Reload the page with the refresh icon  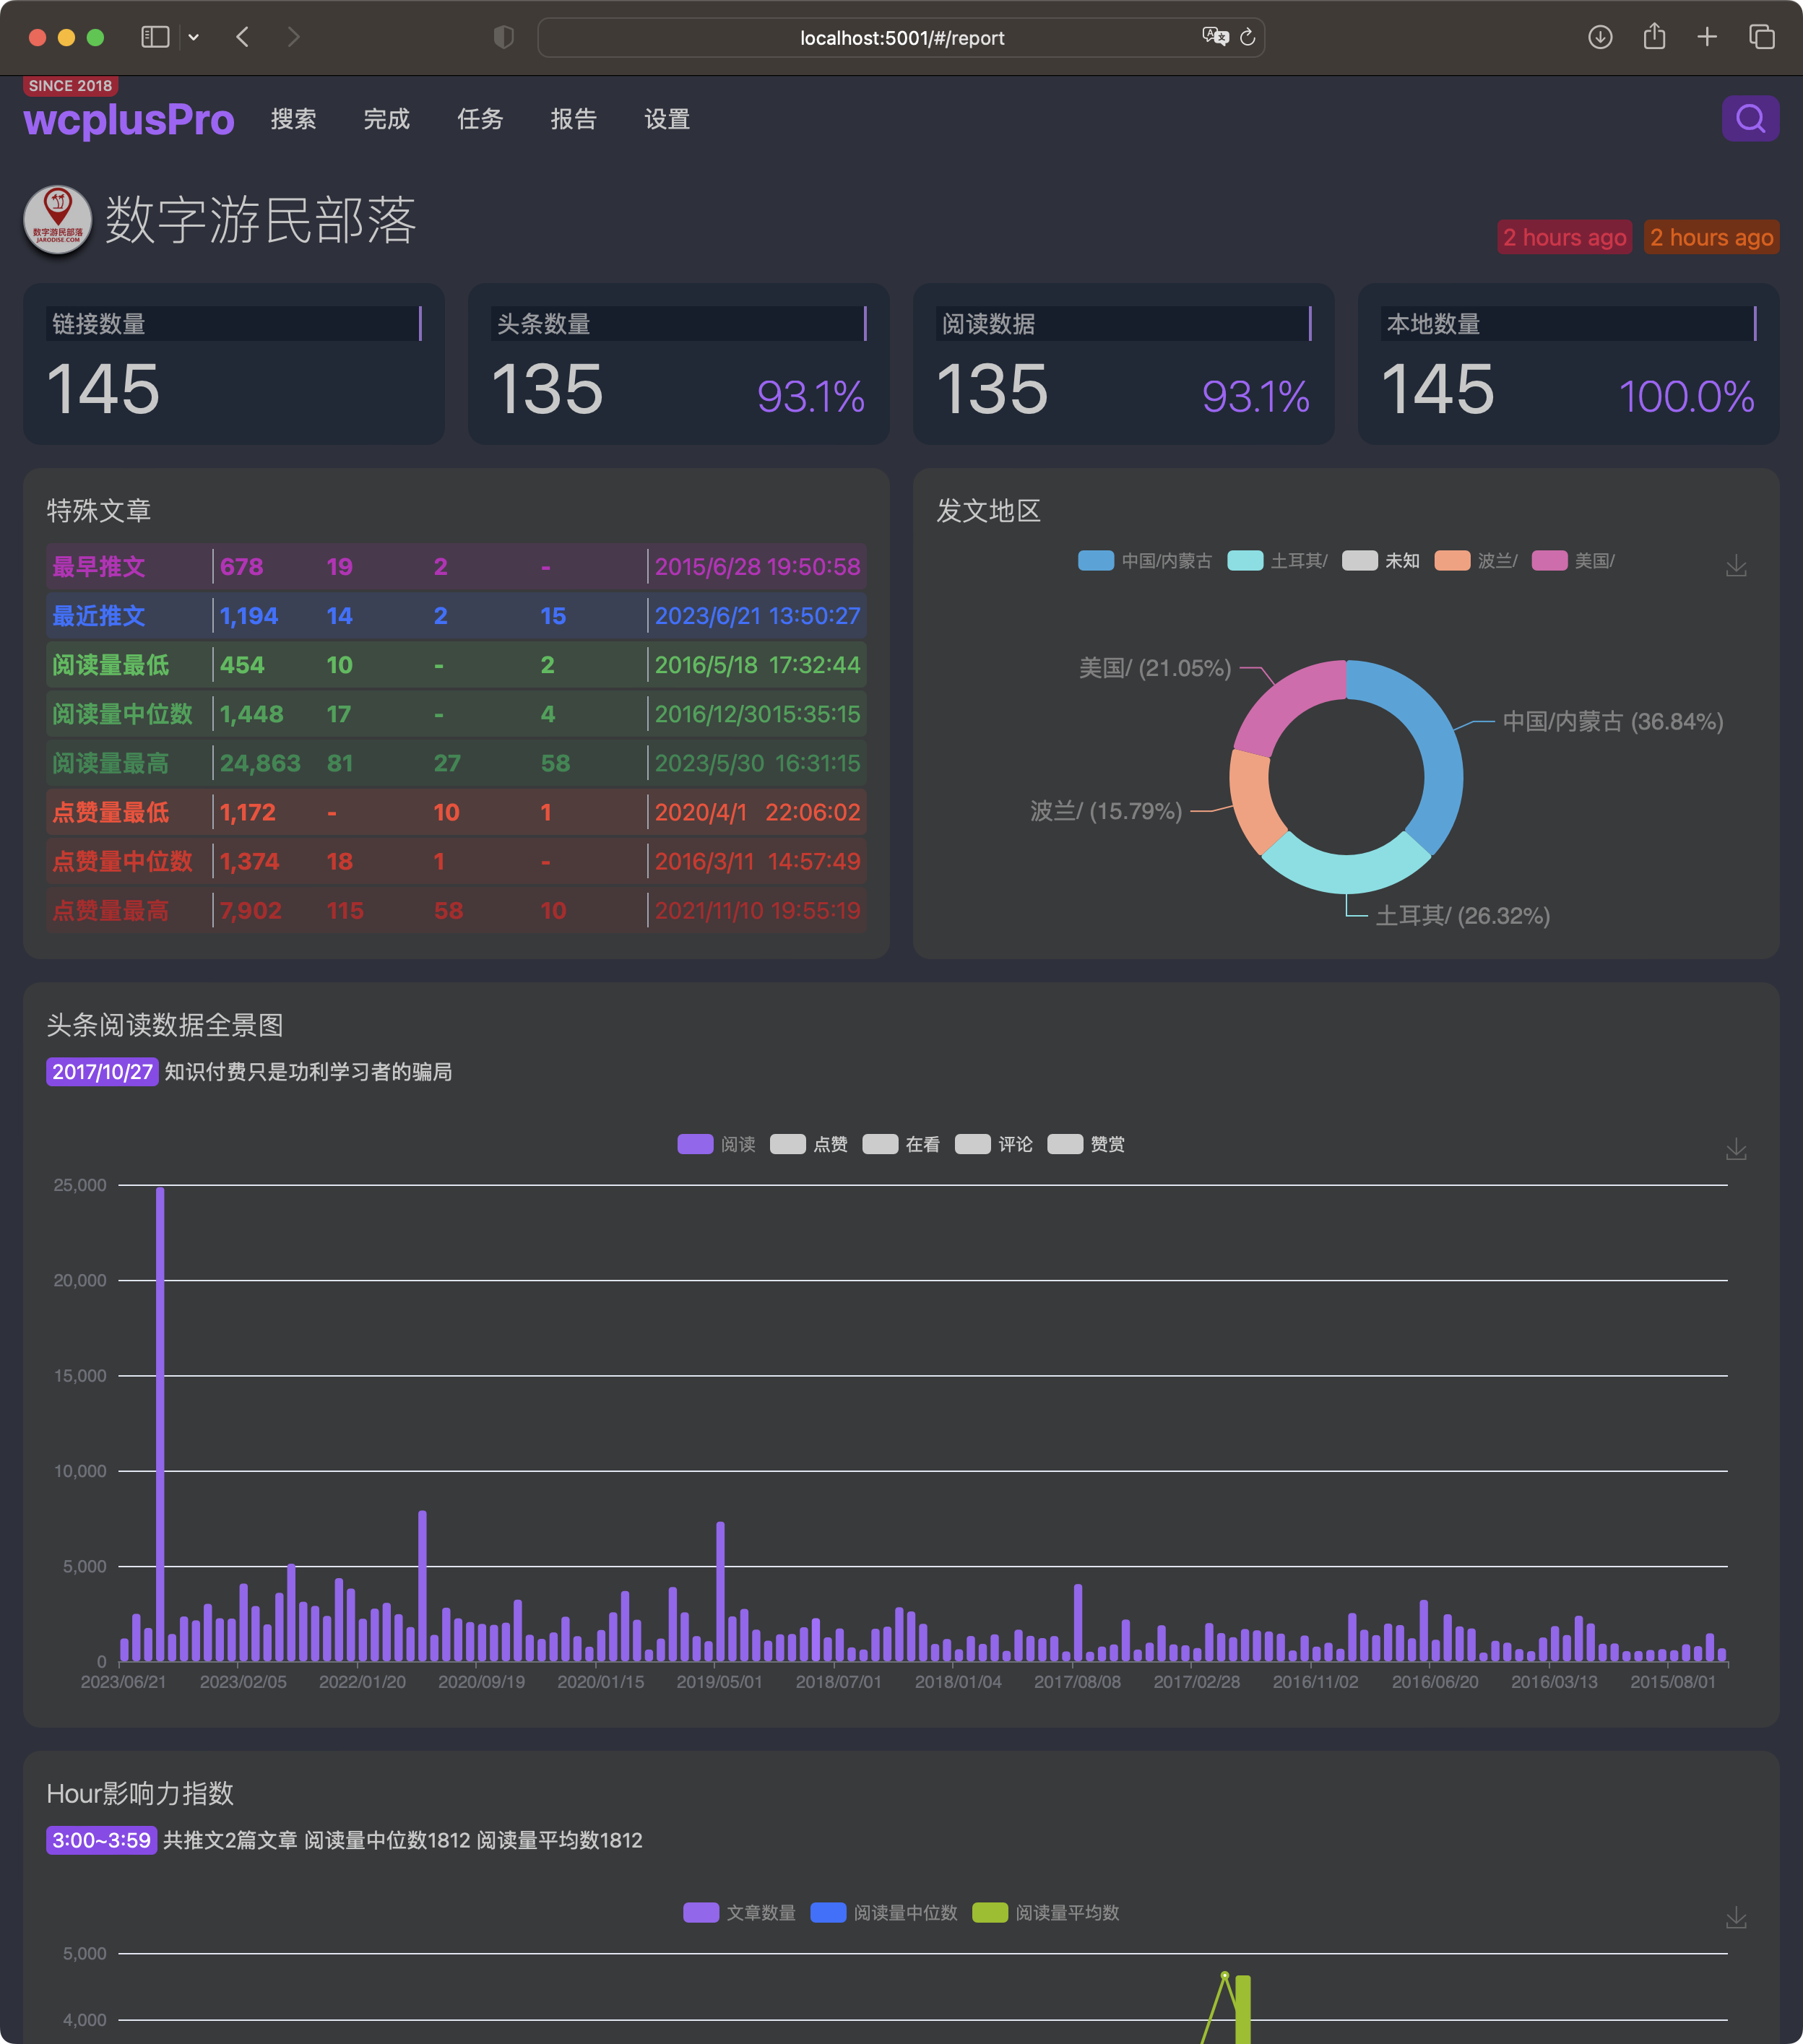pos(1247,37)
